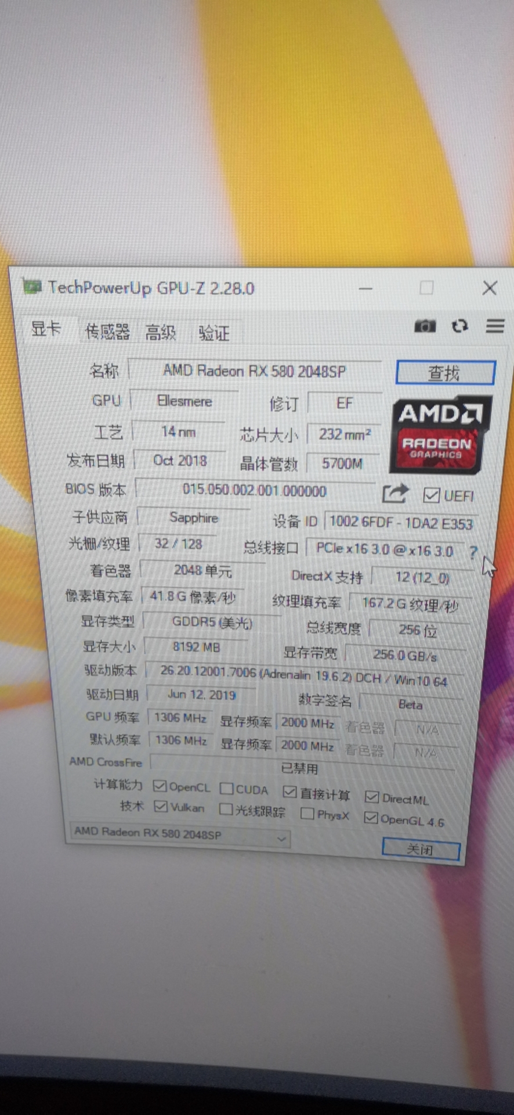The height and width of the screenshot is (1115, 514).
Task: Click the GPU value Ellesmere
Action: point(184,401)
